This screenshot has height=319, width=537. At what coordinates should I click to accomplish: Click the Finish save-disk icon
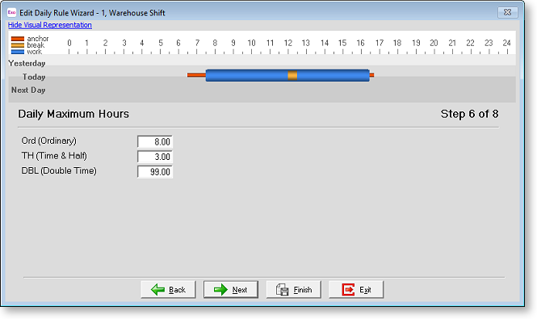[x=283, y=290]
